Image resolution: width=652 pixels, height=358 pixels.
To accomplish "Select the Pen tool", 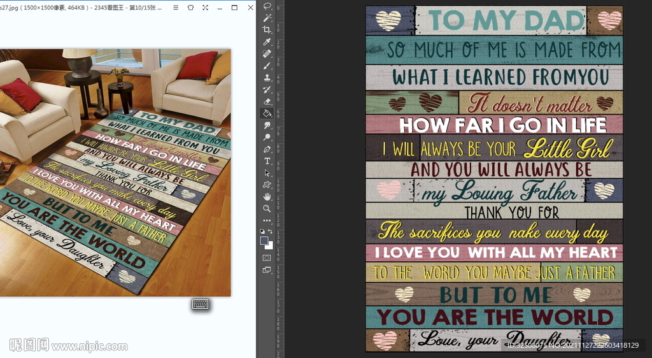I will tap(267, 149).
